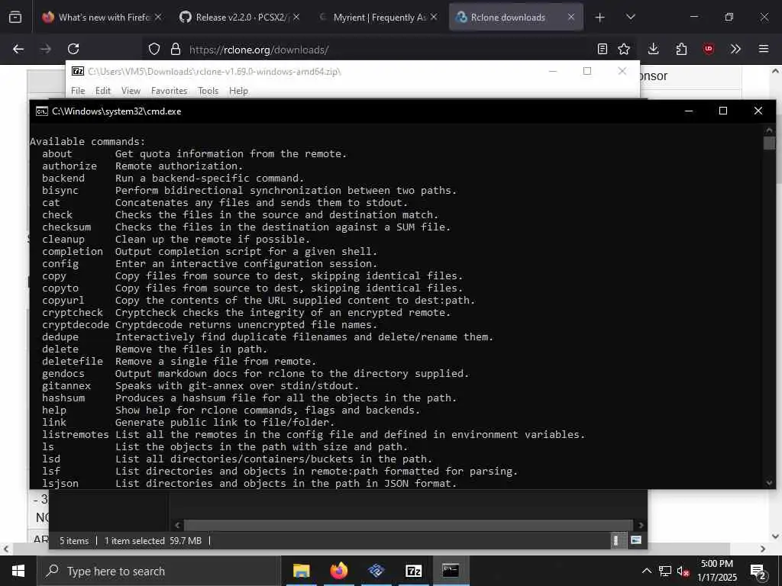Open Firefox downloads panel
The width and height of the screenshot is (782, 586).
pyautogui.click(x=654, y=49)
